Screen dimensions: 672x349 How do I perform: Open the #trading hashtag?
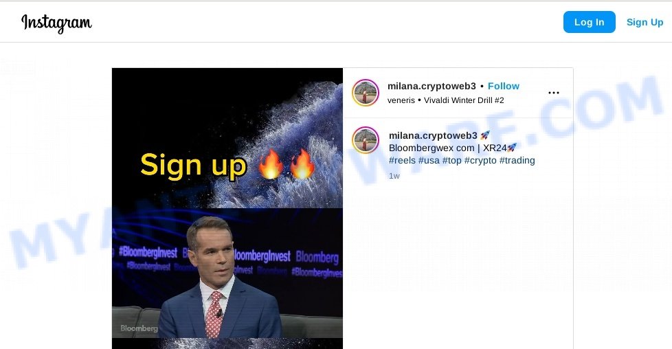[x=517, y=160]
